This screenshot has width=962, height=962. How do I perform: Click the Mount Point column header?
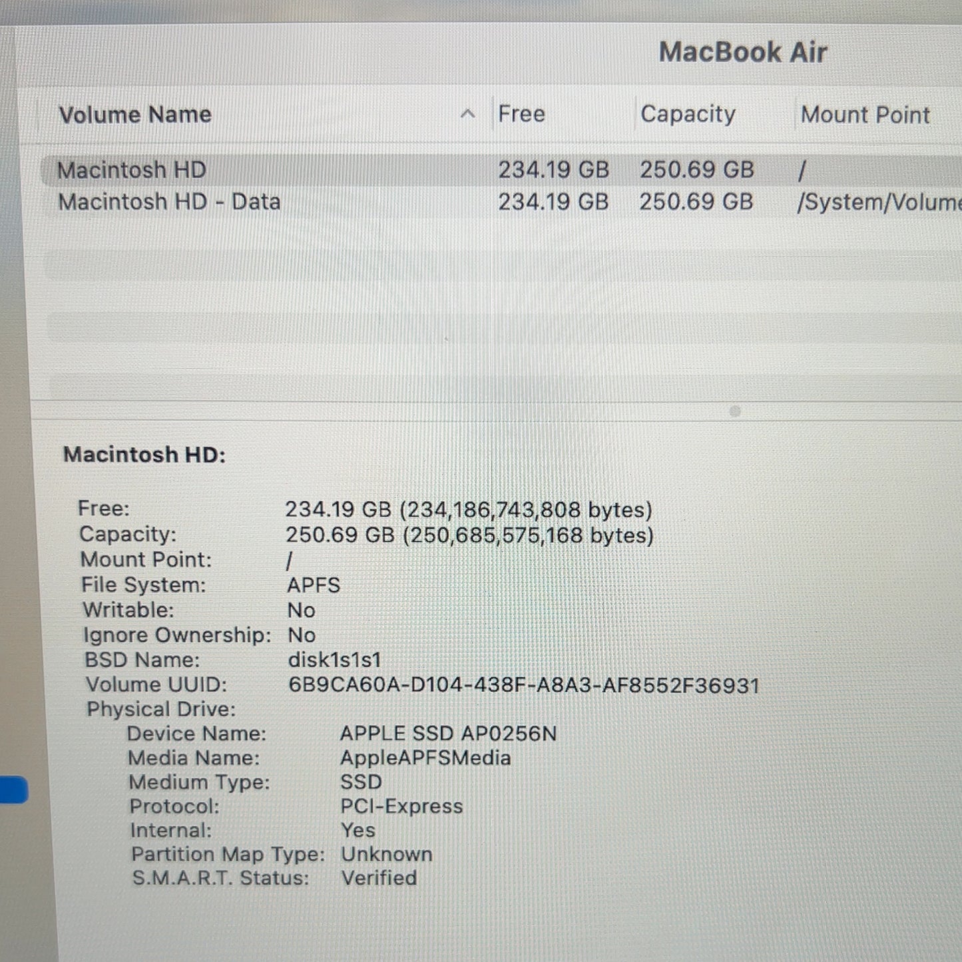coord(865,115)
